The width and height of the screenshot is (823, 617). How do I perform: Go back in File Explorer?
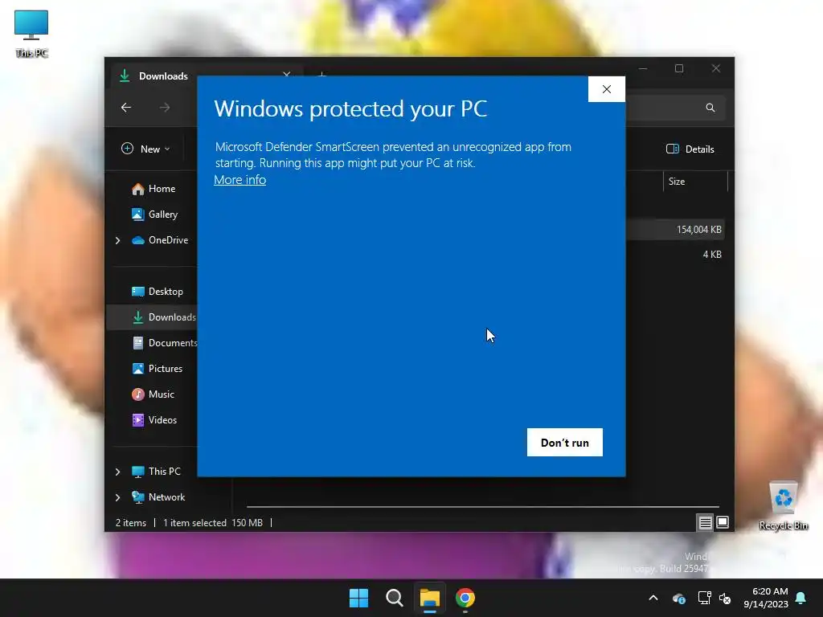126,108
